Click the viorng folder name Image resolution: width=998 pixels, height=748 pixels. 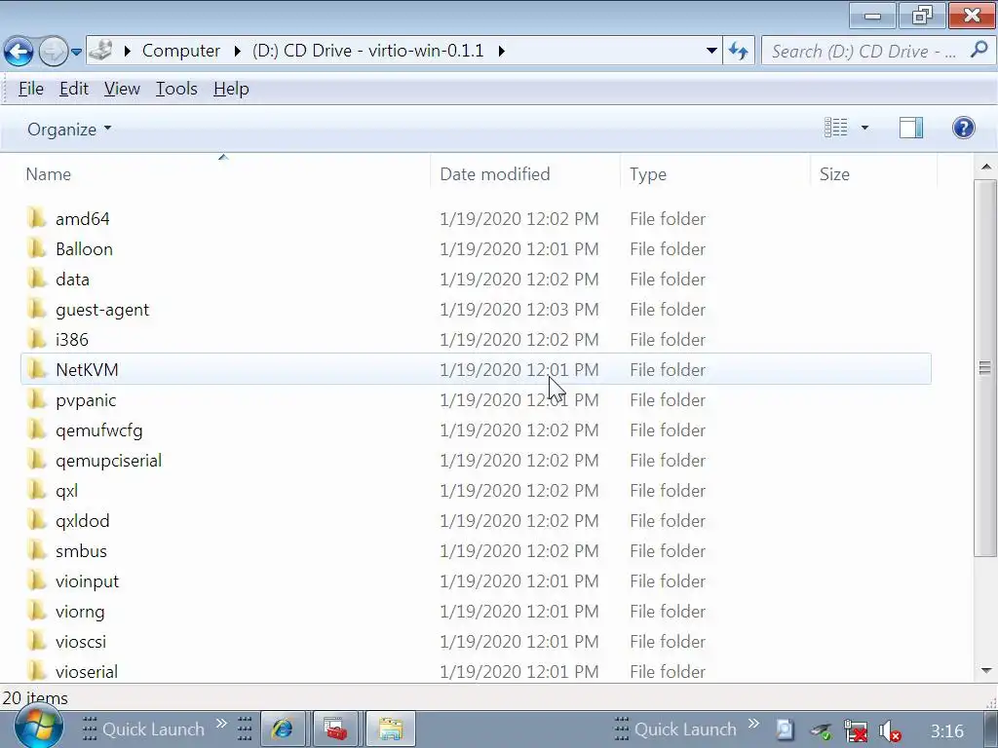[x=80, y=612]
